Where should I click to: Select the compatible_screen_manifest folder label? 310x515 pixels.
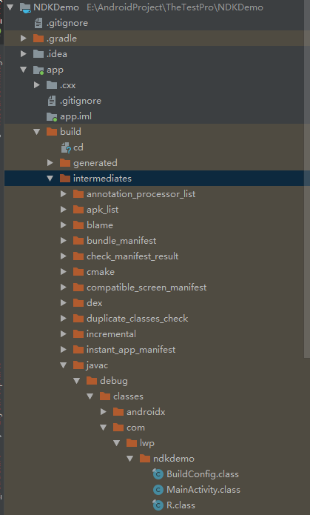pos(146,288)
